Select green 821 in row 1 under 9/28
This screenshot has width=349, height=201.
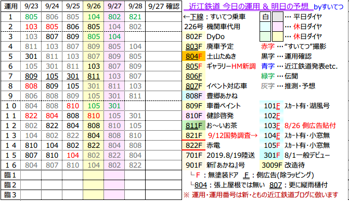pos(135,17)
